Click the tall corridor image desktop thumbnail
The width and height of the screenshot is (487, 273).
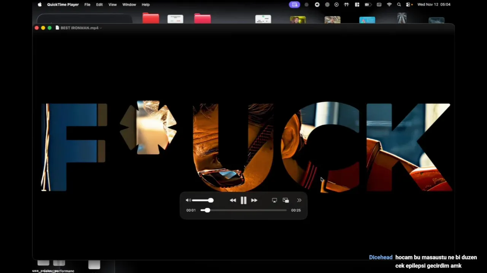[402, 18]
